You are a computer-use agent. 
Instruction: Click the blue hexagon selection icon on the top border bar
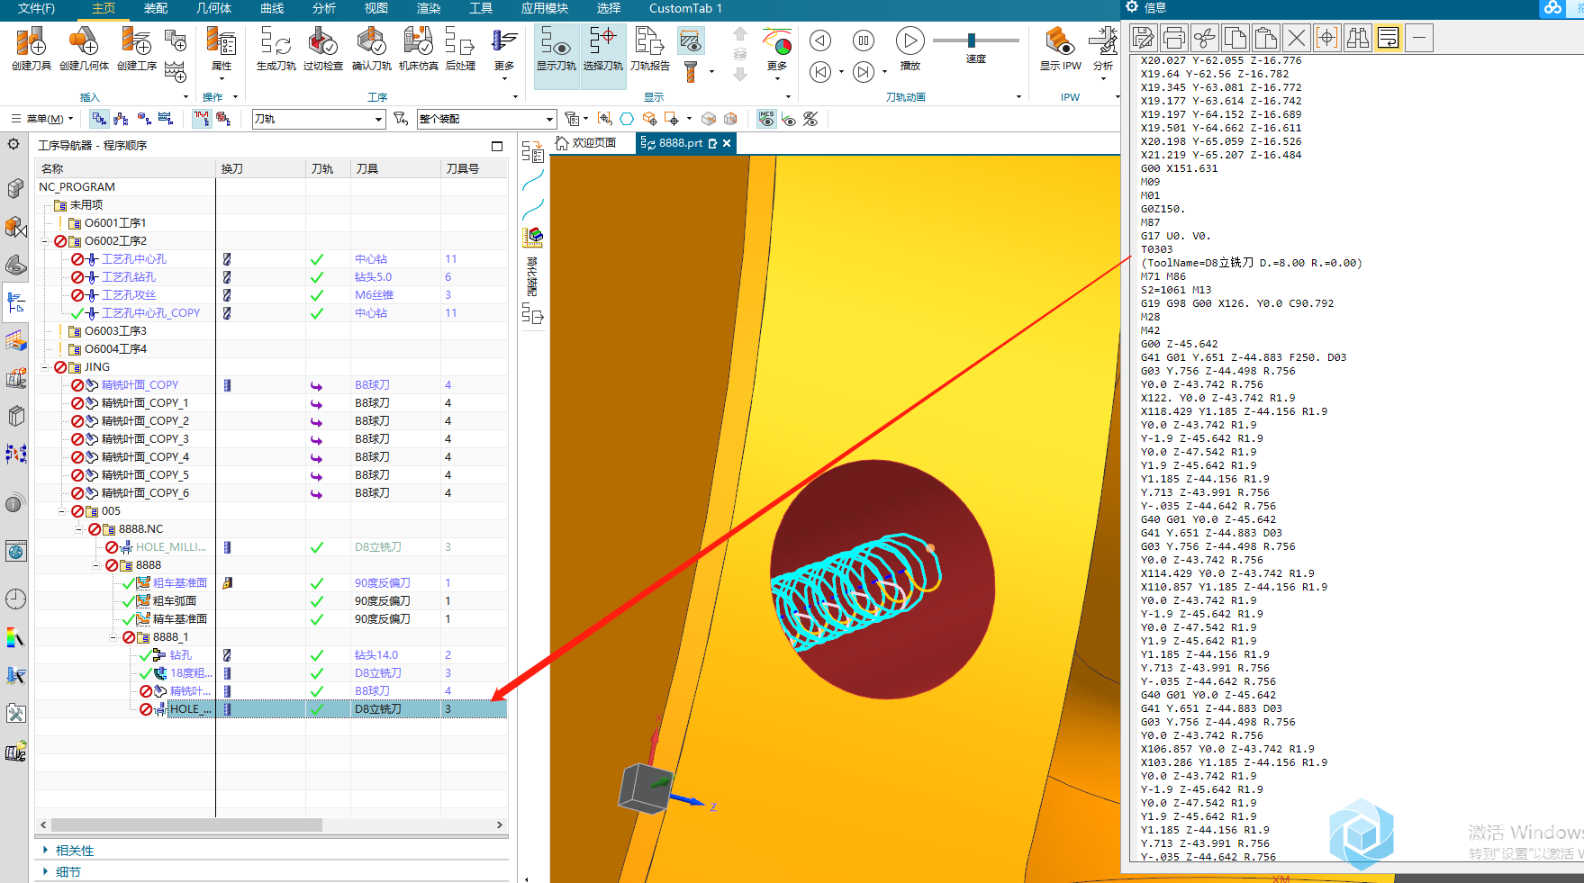click(x=627, y=119)
